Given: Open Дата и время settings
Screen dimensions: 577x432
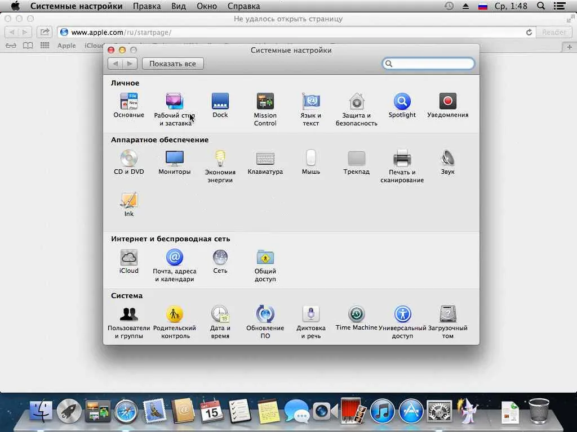Looking at the screenshot, I should pyautogui.click(x=220, y=322).
